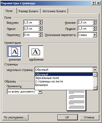Click the Верхнее margin input field
102x123 pixels.
[x=31, y=22]
